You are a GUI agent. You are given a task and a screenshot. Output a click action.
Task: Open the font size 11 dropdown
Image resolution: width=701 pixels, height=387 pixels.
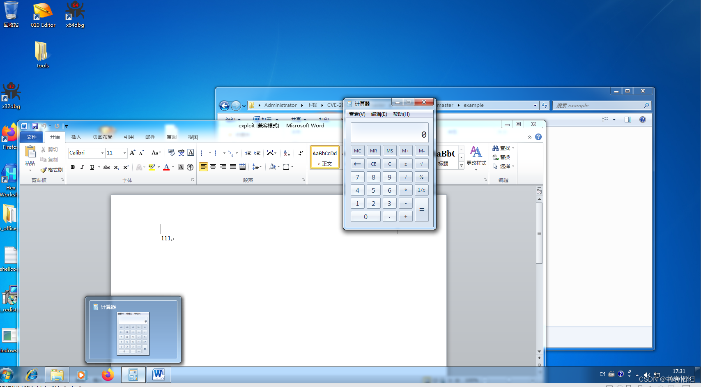(x=124, y=153)
